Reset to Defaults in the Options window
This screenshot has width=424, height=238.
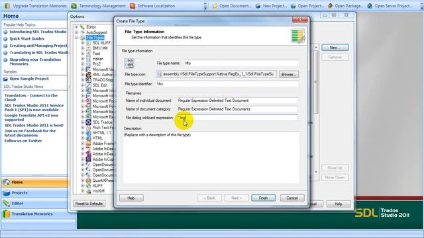click(89, 204)
